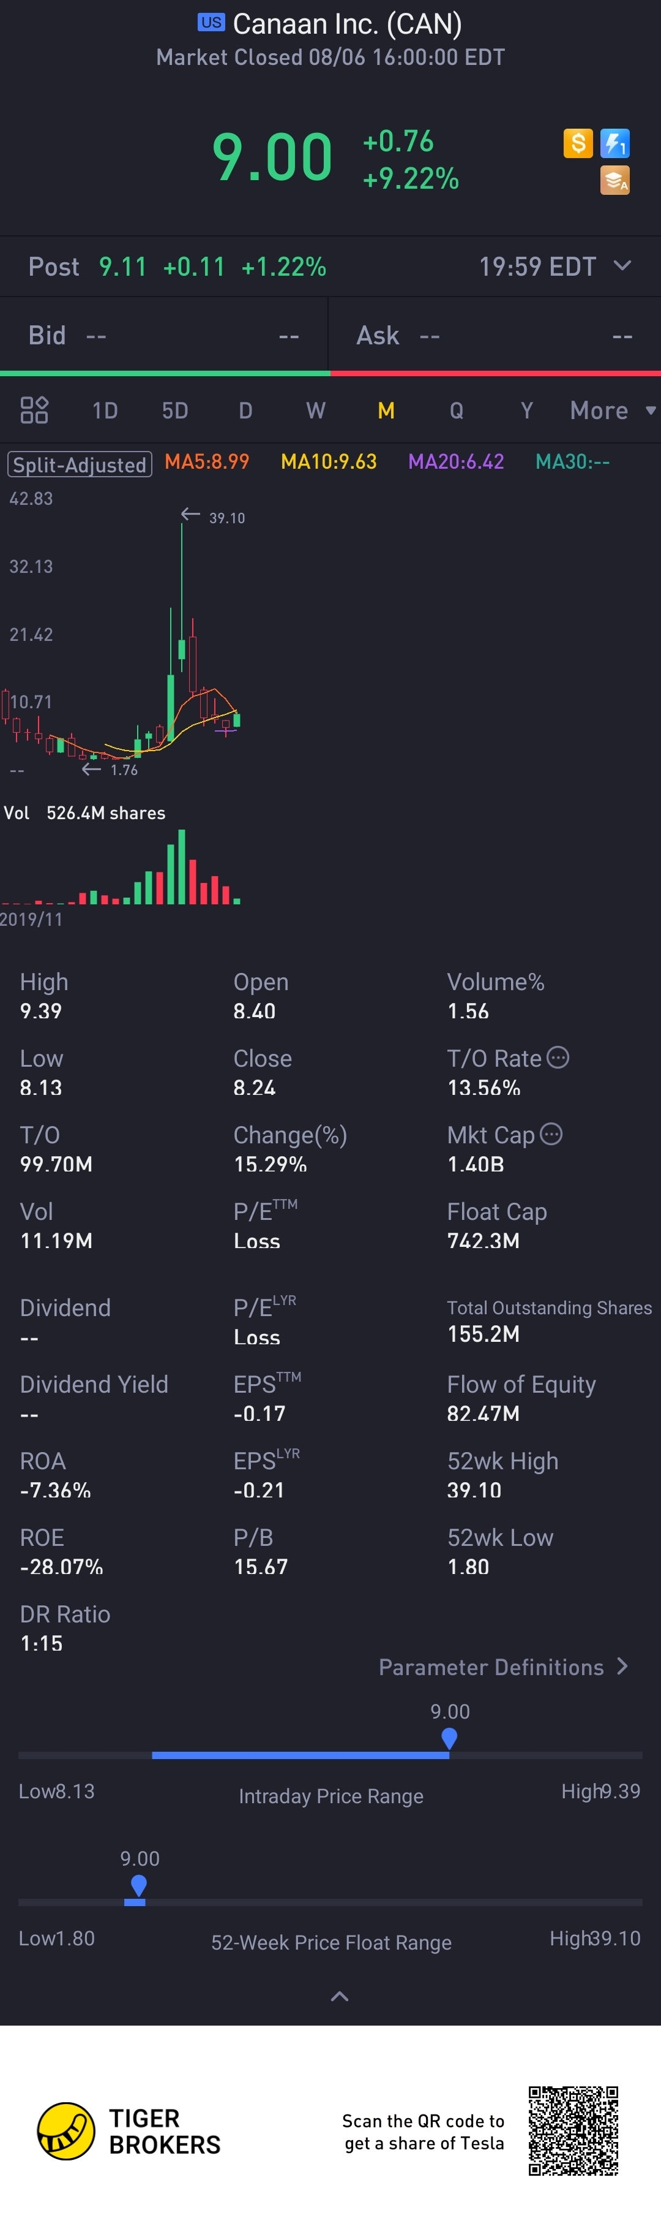Switch to the 1D chart tab

pos(105,410)
